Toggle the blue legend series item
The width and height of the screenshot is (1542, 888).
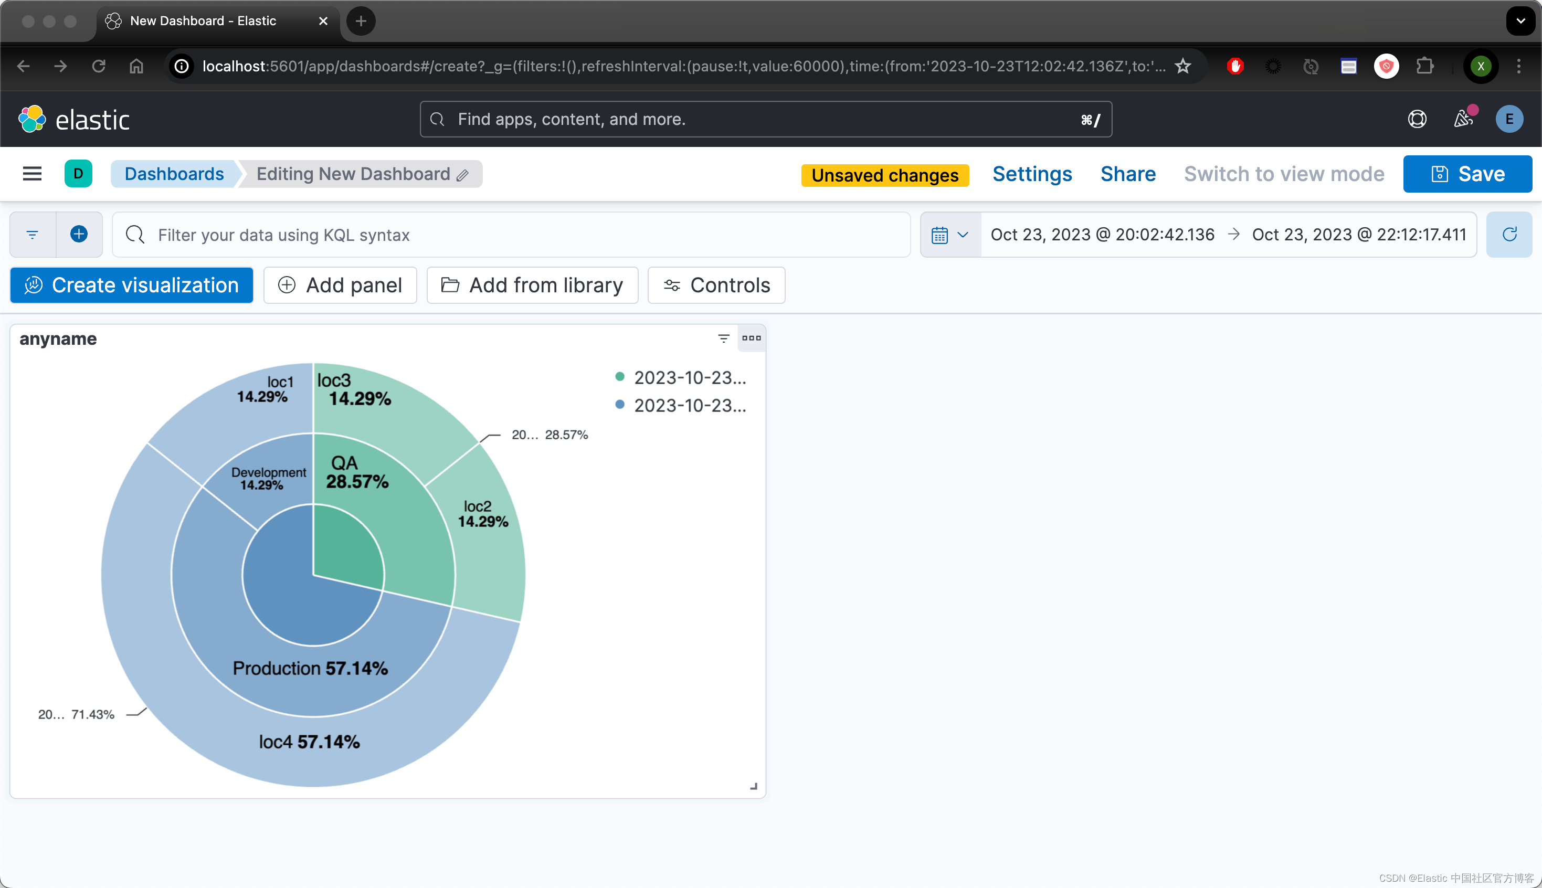689,406
